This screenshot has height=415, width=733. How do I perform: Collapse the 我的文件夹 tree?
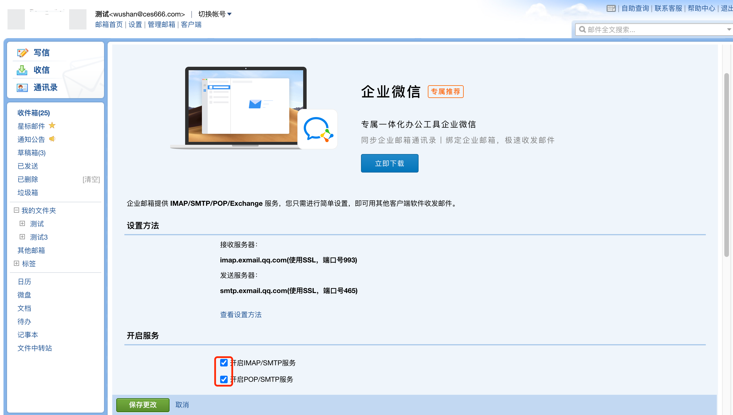click(16, 210)
